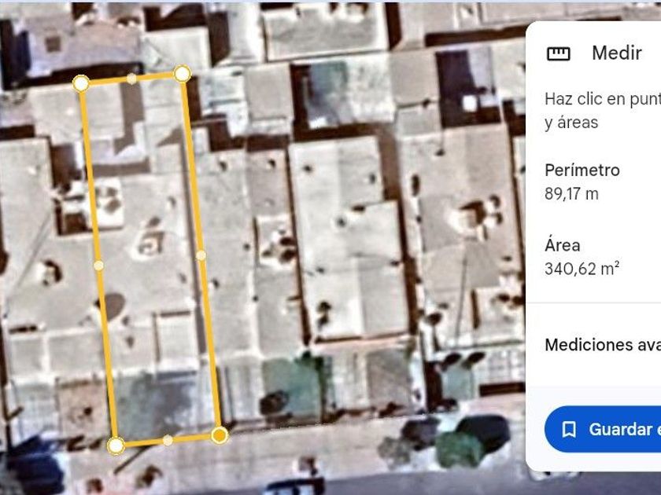
Task: Click the ruler icon beside Medir
Action: tap(558, 53)
